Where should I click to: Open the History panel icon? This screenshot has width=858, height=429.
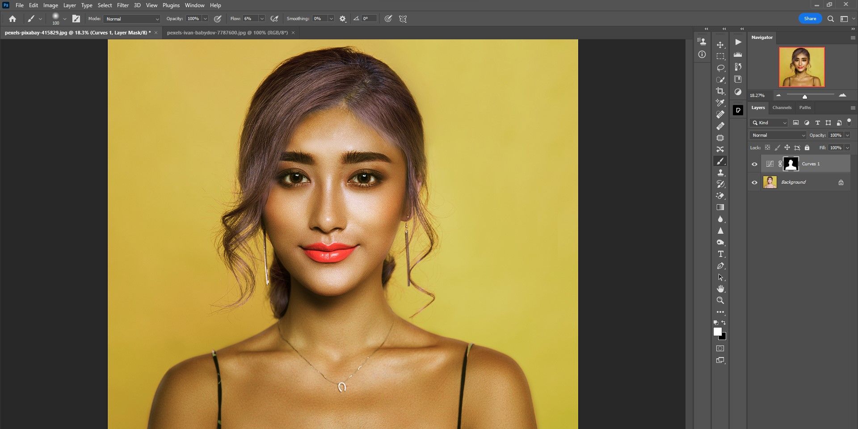click(738, 67)
